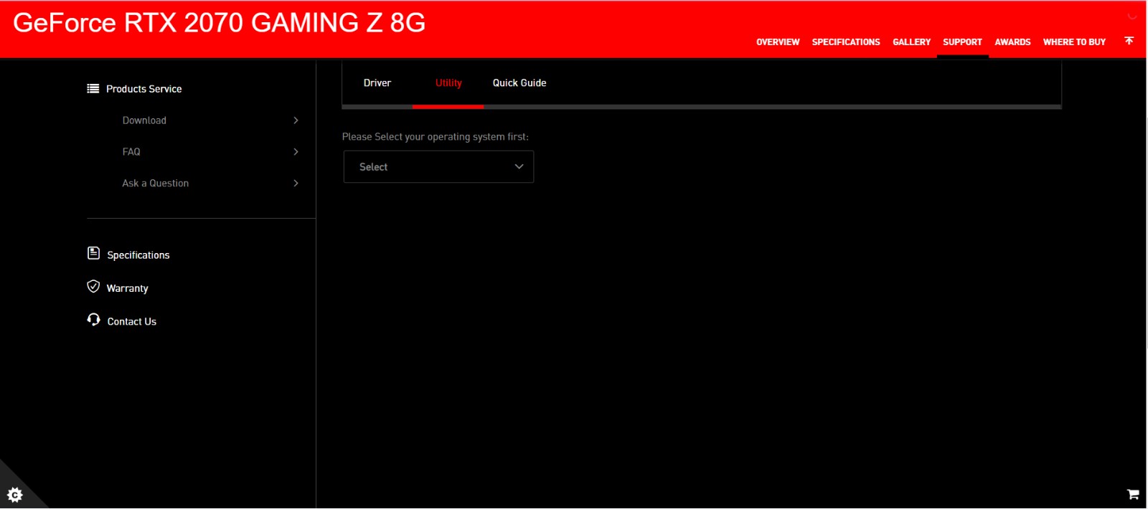The width and height of the screenshot is (1148, 509).
Task: Open the Specifications sidebar link
Action: 138,255
